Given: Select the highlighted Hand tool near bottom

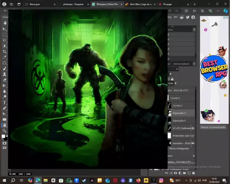Looking at the screenshot, I should coord(5,125).
